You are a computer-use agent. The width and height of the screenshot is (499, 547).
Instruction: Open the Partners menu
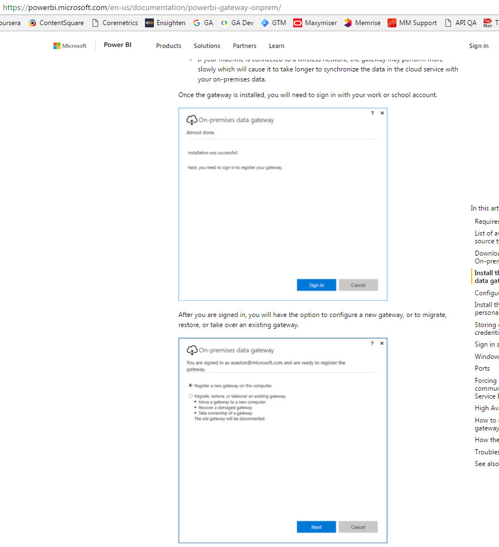click(245, 46)
